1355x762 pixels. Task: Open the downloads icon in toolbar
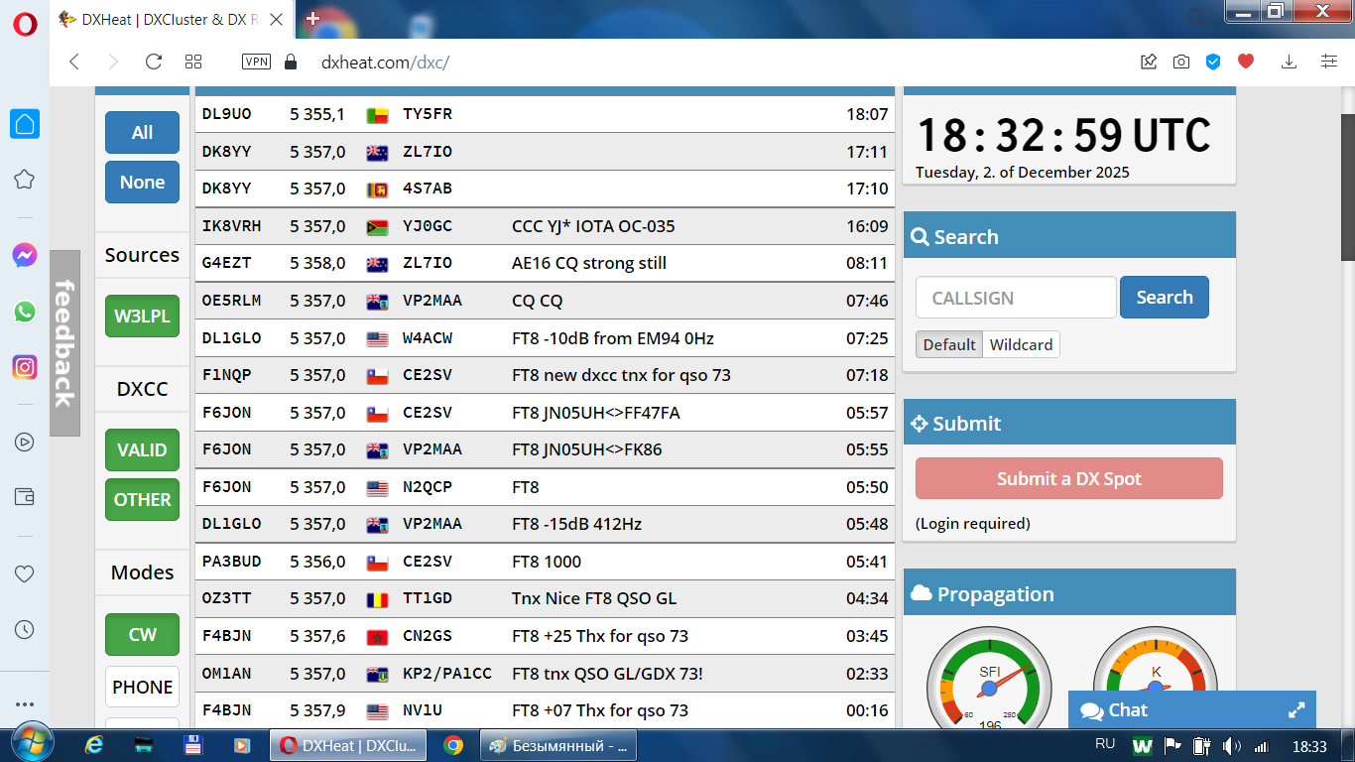point(1289,62)
